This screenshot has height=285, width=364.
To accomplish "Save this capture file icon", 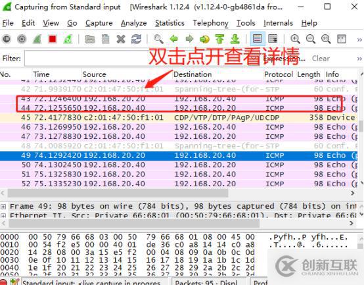I will coord(105,39).
